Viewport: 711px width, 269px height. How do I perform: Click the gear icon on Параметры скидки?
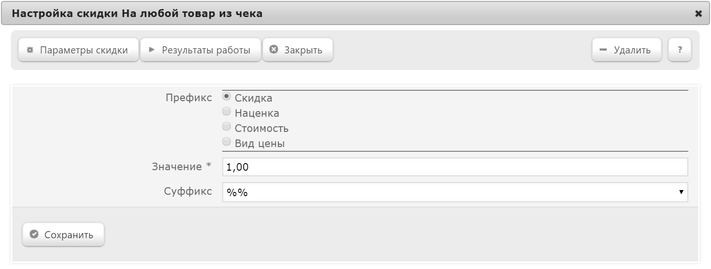pyautogui.click(x=30, y=50)
